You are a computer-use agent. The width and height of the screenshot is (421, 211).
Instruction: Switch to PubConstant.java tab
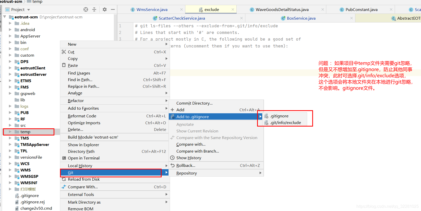[362, 9]
